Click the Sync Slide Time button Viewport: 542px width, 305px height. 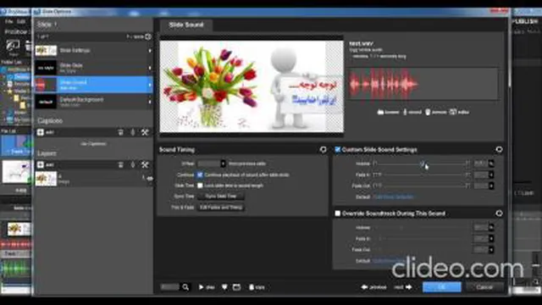pyautogui.click(x=221, y=196)
